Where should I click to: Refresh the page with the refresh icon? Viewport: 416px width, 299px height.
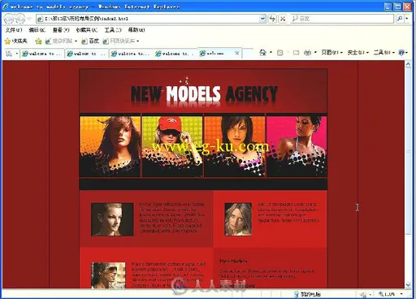pyautogui.click(x=272, y=19)
